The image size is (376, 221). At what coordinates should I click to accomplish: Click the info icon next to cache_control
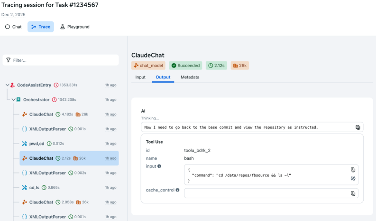coord(177,190)
